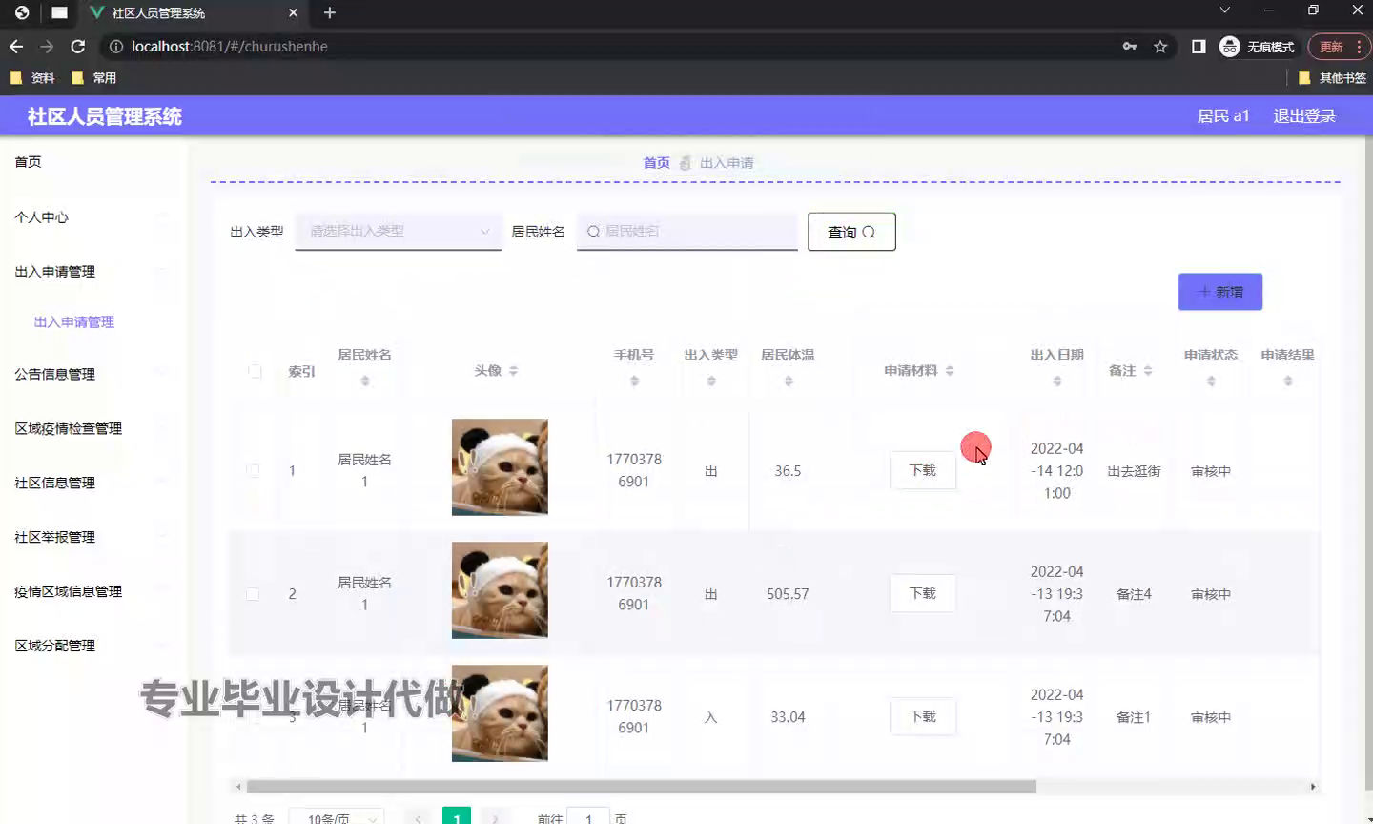
Task: Click the 居民 a1 user label
Action: (1223, 115)
